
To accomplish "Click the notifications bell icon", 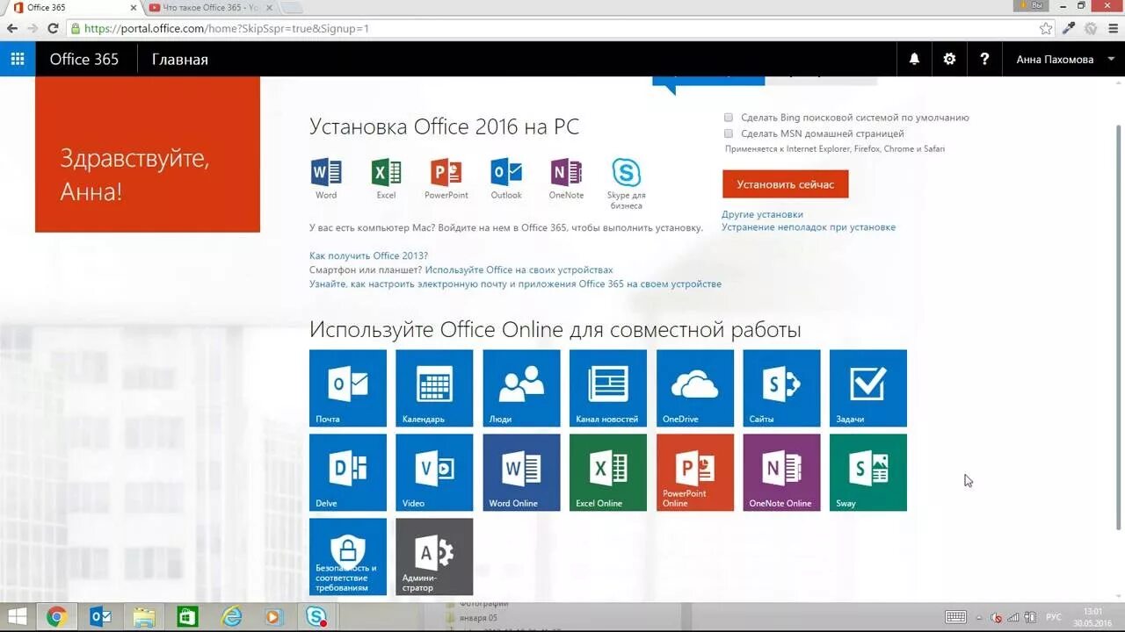I will 914,59.
